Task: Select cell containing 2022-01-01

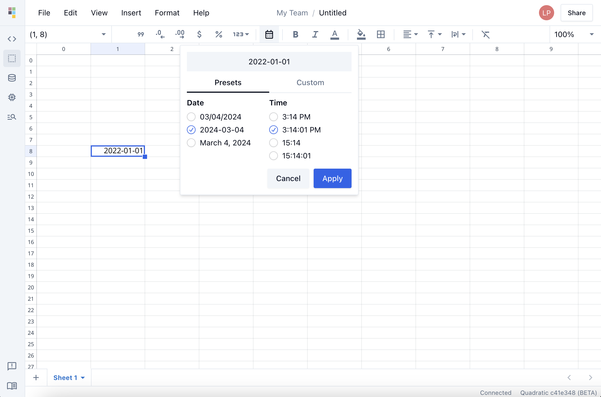Action: tap(118, 151)
